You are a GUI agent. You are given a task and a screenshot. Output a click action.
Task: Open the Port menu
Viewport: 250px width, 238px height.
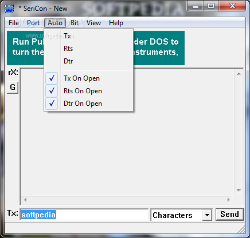pos(33,23)
